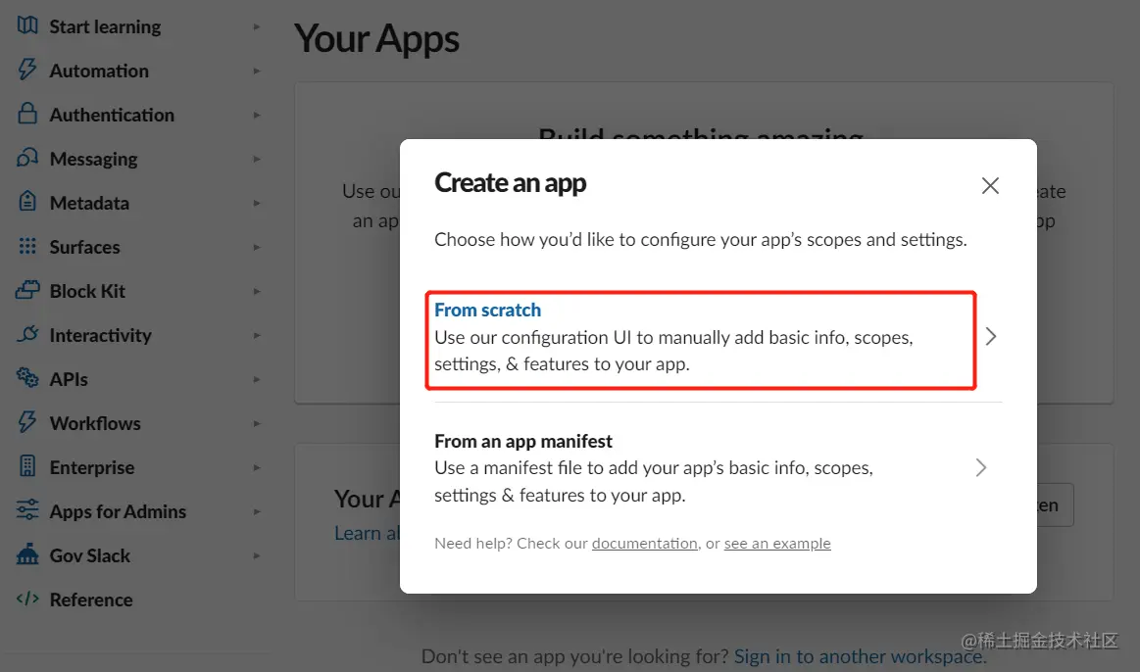Choose From an app manifest option
The width and height of the screenshot is (1140, 672).
click(700, 468)
